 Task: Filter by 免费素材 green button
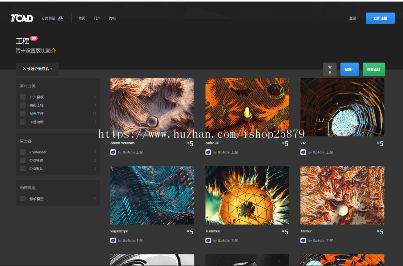coord(374,69)
